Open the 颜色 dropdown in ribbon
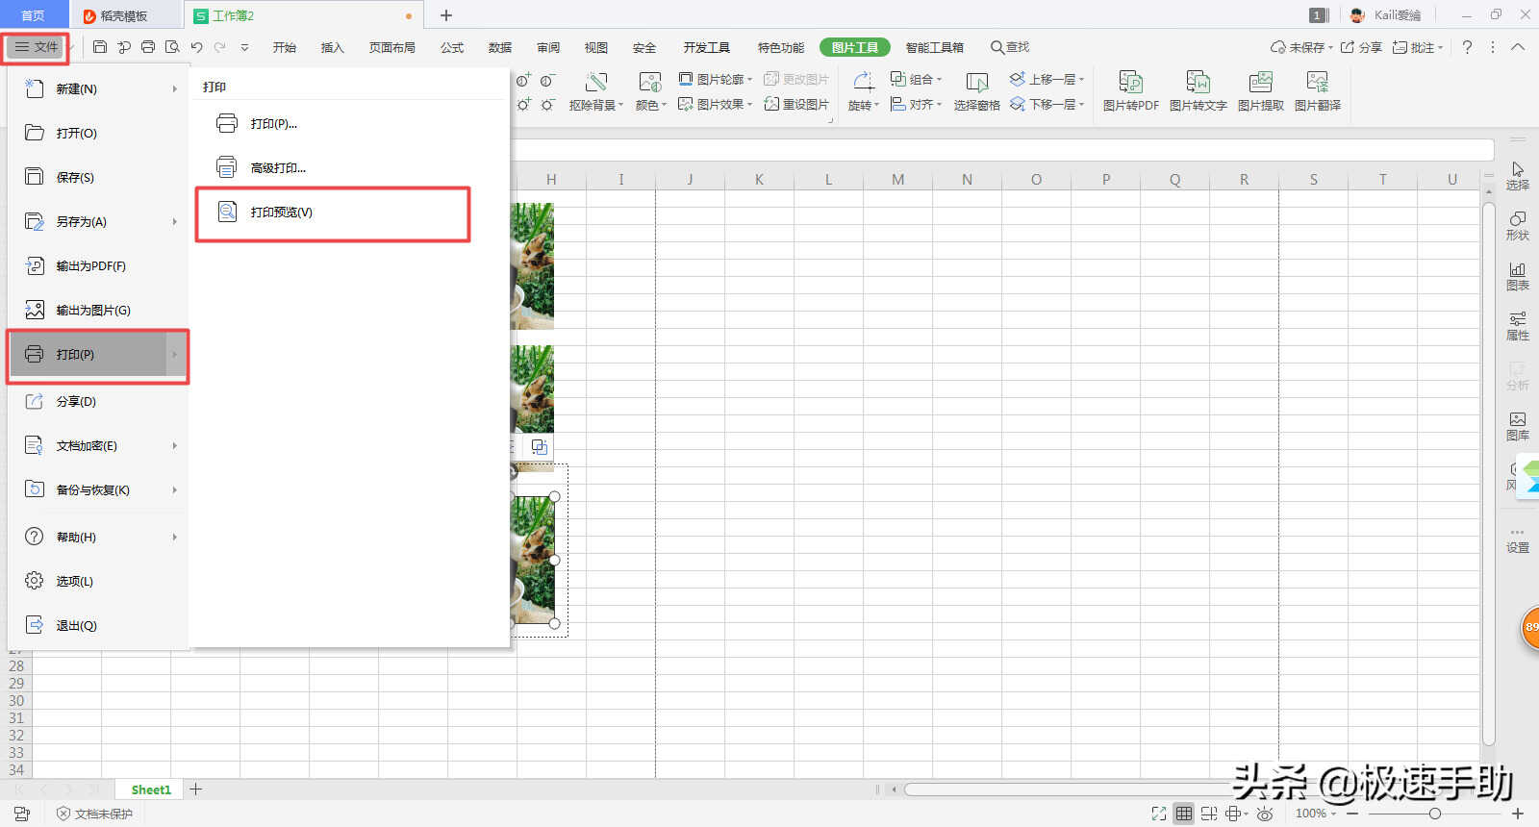The height and width of the screenshot is (827, 1539). pos(651,92)
